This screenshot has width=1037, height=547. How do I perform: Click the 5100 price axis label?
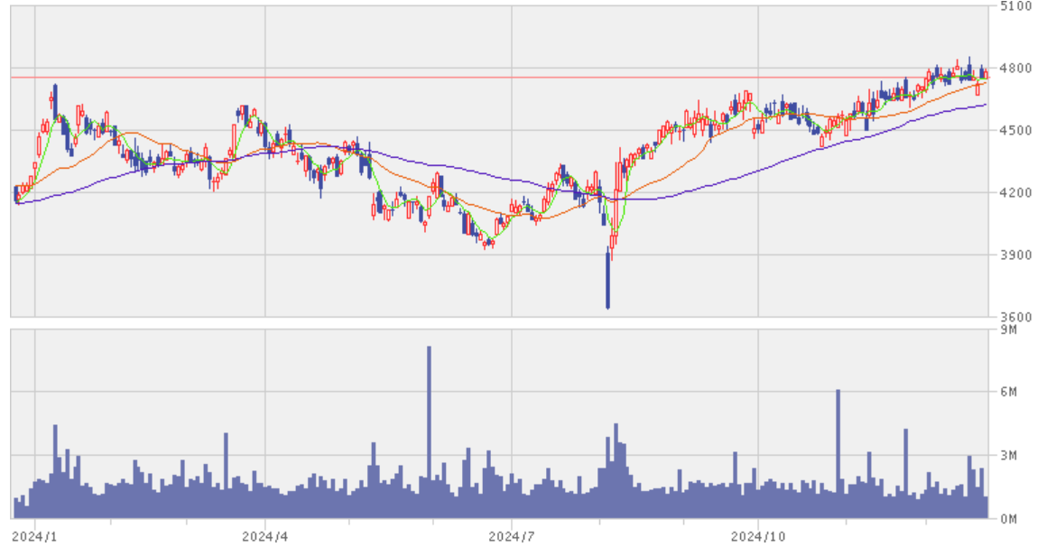tap(1016, 6)
